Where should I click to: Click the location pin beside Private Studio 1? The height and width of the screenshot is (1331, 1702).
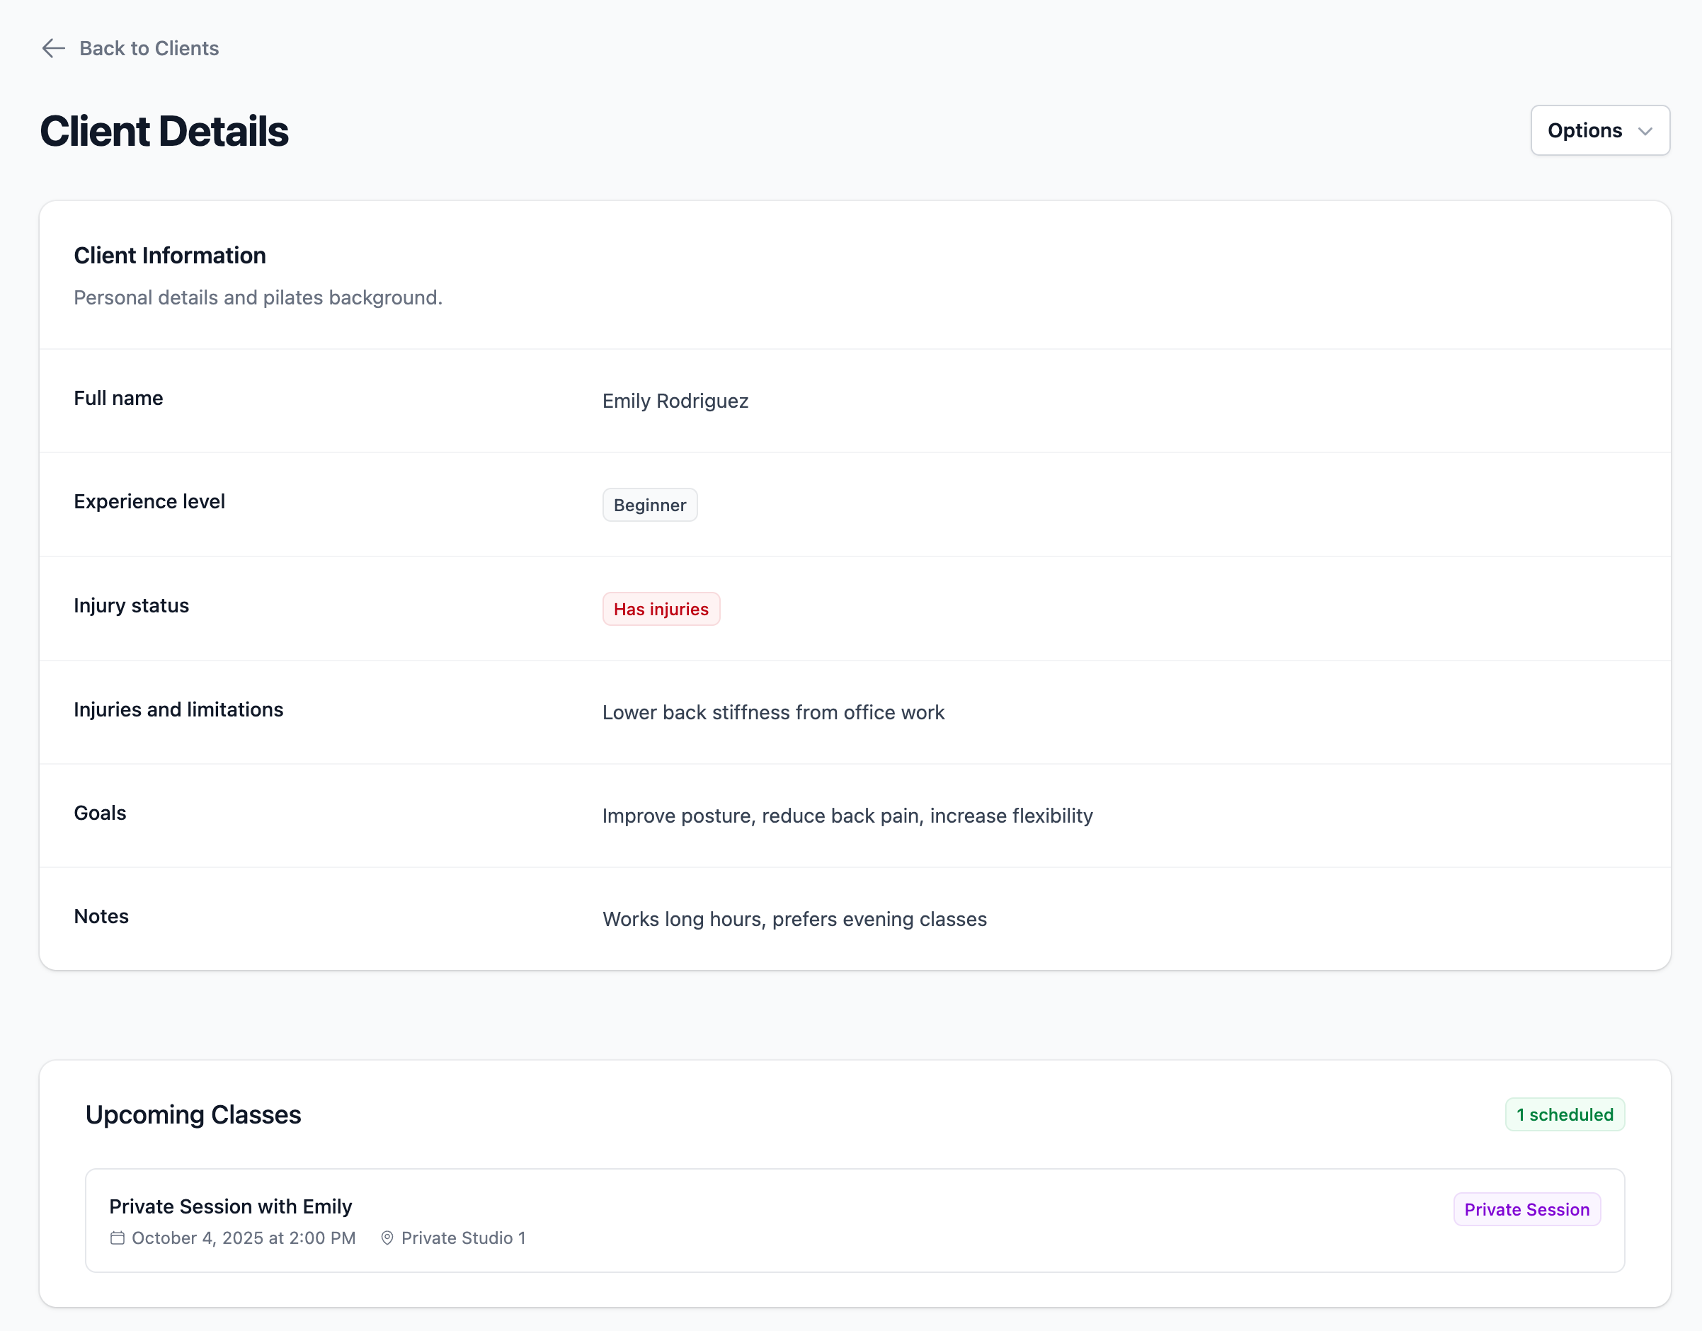point(387,1238)
